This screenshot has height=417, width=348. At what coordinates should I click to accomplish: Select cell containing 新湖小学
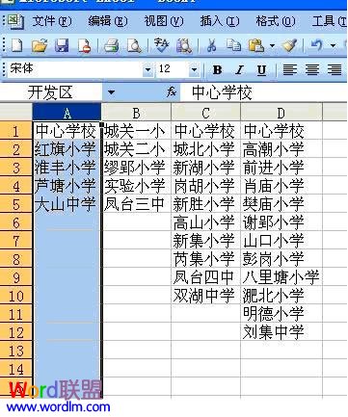(x=205, y=168)
